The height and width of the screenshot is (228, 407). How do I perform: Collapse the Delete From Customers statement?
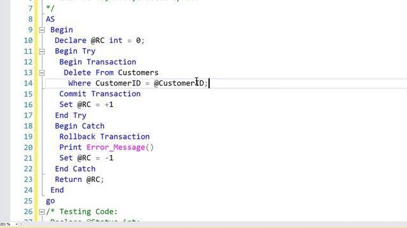(x=42, y=73)
